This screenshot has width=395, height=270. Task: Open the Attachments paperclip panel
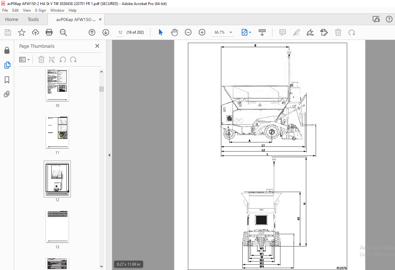point(7,94)
